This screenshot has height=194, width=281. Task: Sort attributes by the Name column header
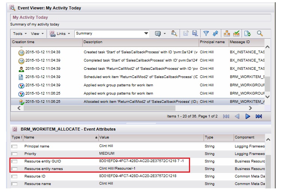click(x=61, y=137)
